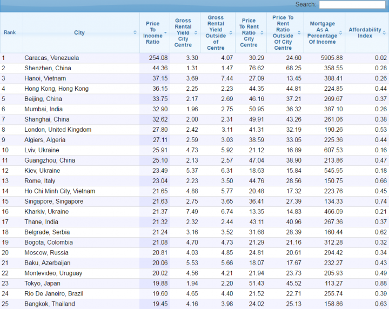Click sort arrows for Gross Rental Yield Outside of Centre

click(x=231, y=32)
